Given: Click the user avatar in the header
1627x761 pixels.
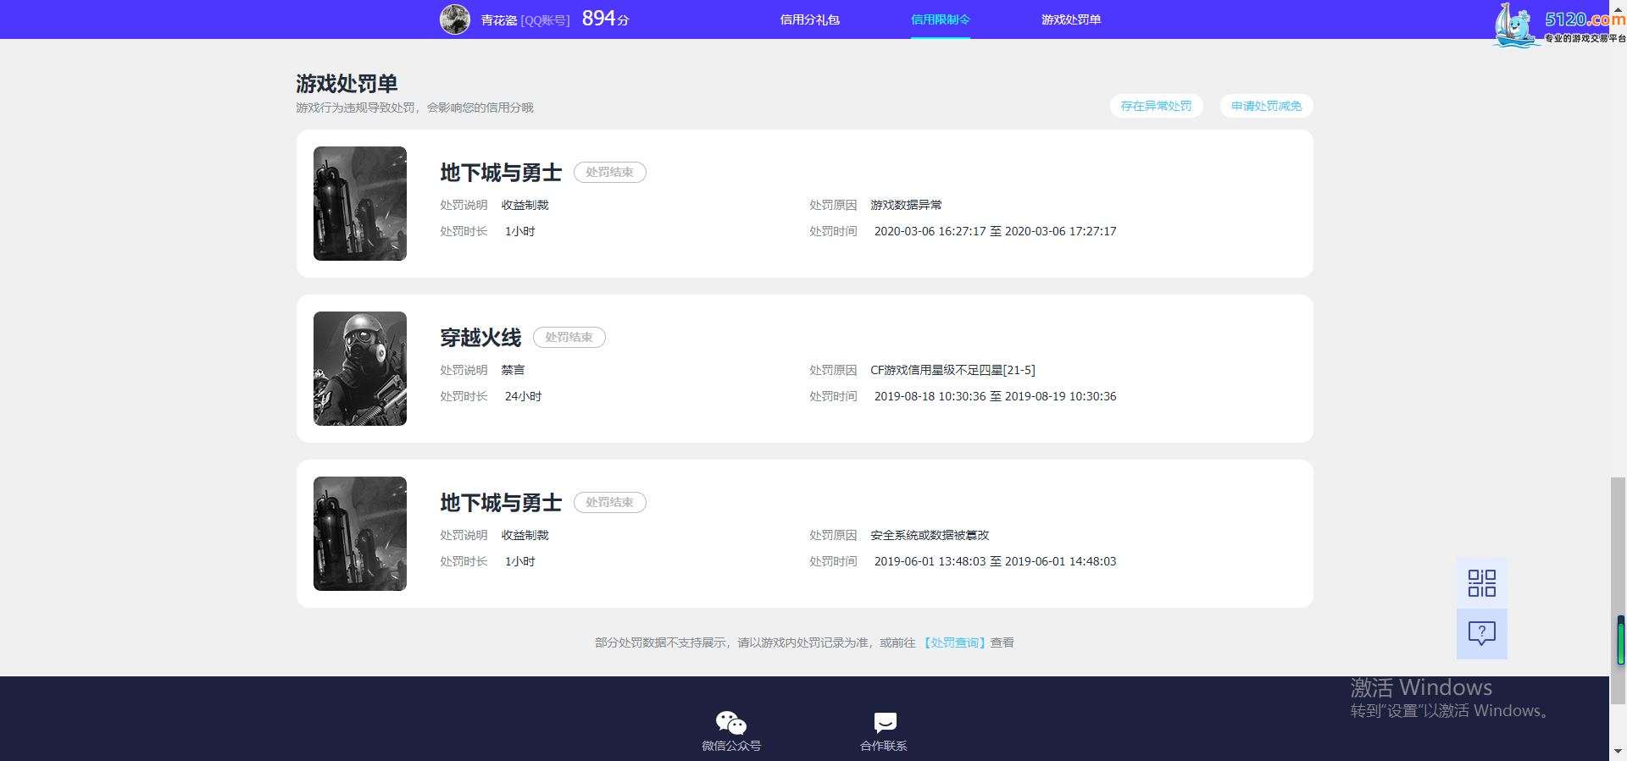Looking at the screenshot, I should [x=455, y=19].
